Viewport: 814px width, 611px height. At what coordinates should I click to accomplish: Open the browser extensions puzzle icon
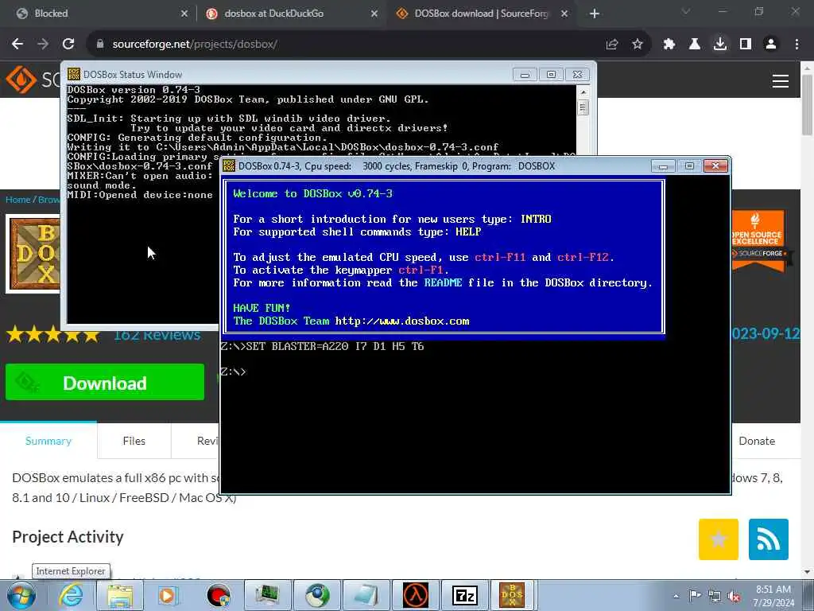669,45
